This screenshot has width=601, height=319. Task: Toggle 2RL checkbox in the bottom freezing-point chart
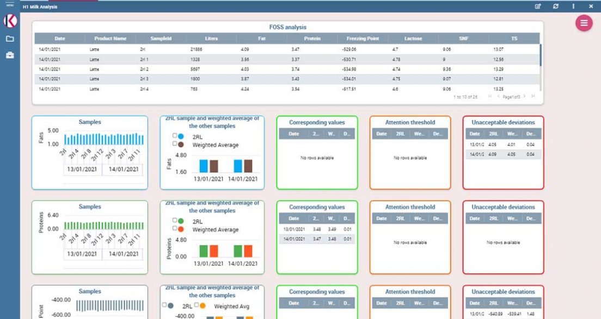point(164,305)
